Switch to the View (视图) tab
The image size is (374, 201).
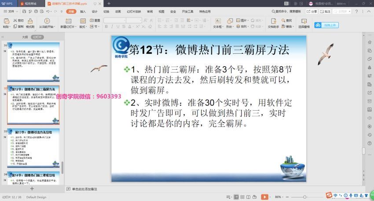point(161,11)
